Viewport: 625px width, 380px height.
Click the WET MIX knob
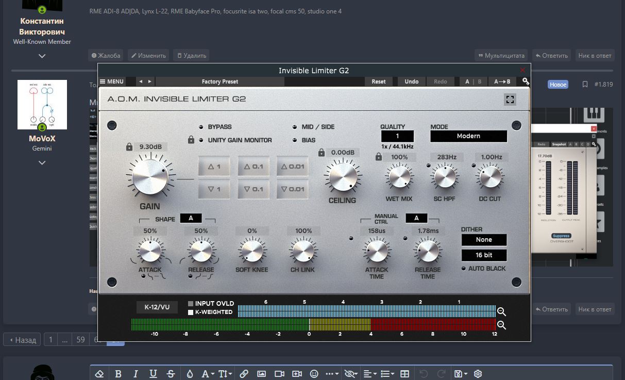pos(399,177)
